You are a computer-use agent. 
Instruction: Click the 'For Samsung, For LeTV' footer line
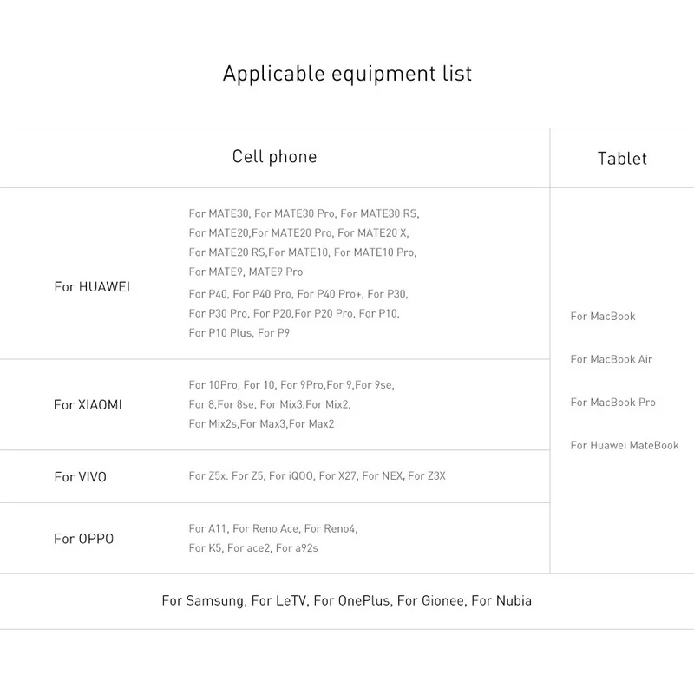(x=346, y=600)
